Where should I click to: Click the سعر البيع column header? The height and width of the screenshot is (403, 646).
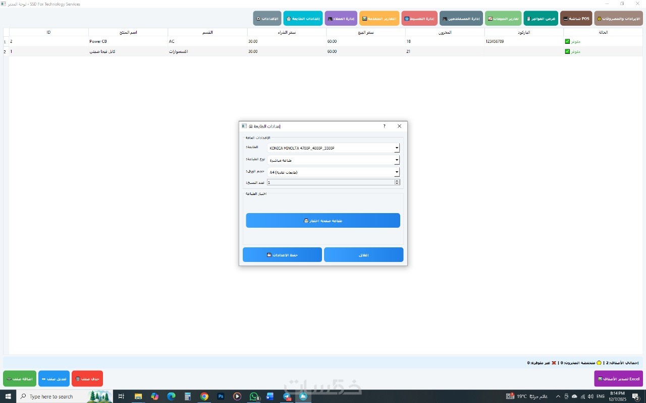tap(366, 32)
